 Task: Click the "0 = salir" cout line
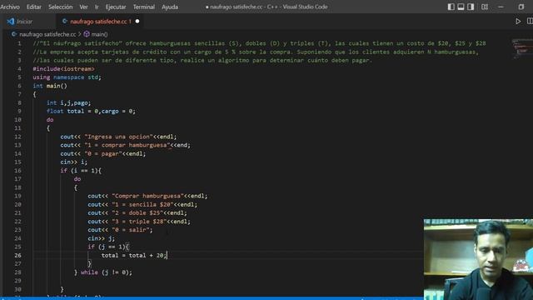(x=120, y=230)
